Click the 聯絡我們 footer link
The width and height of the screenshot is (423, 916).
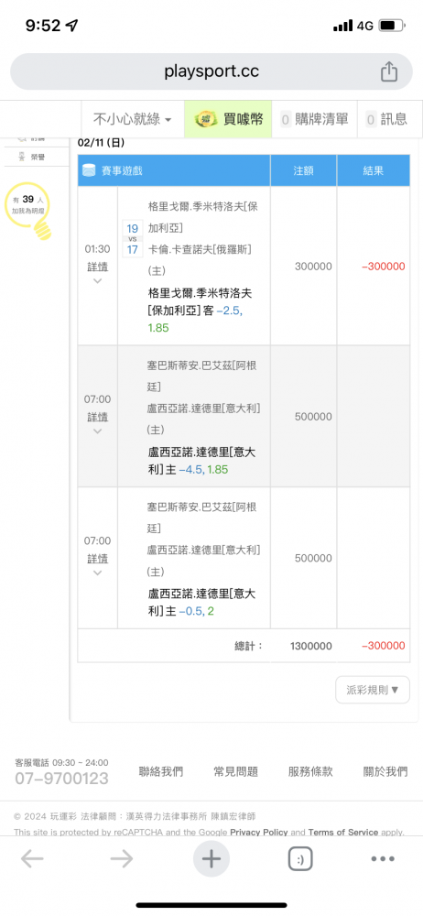click(x=160, y=771)
